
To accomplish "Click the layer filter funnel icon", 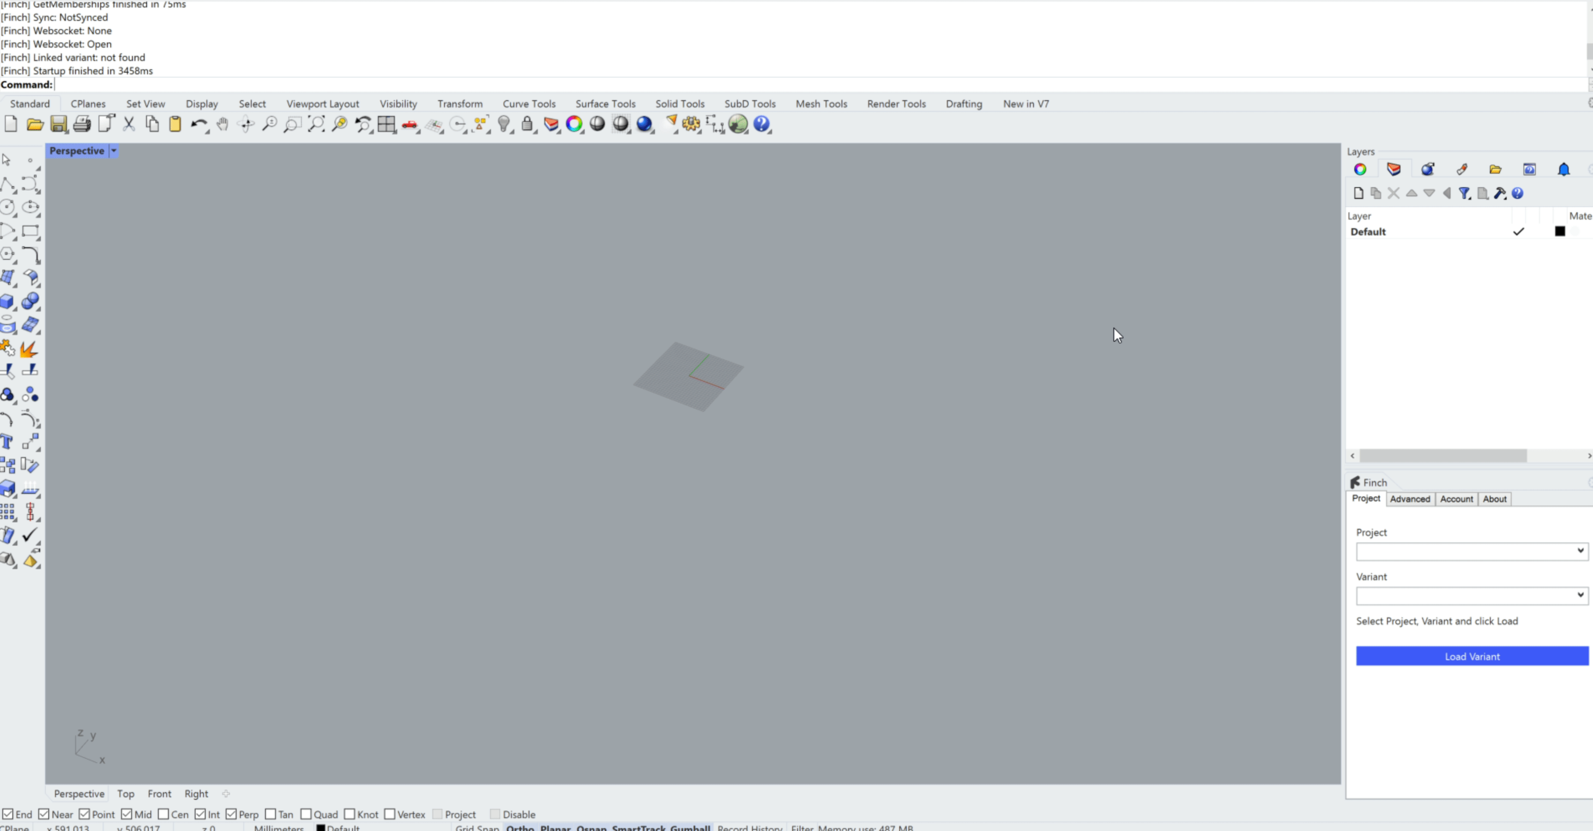I will click(1464, 193).
